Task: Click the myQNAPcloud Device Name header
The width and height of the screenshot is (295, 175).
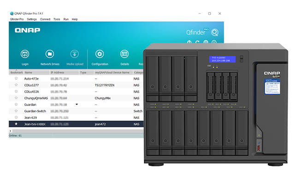Action: (x=112, y=72)
